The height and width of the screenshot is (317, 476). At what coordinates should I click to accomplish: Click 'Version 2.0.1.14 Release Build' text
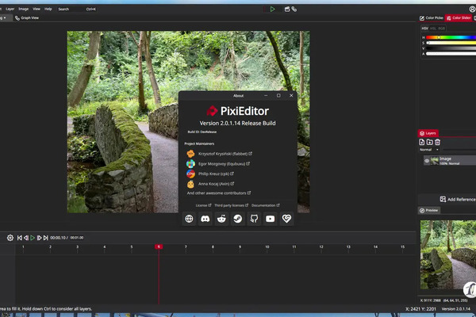point(237,123)
